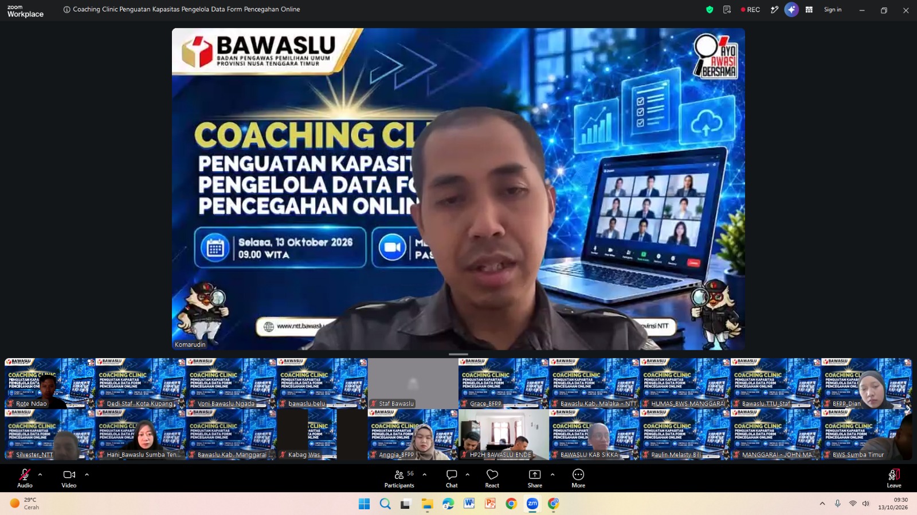Leave the meeting
917x515 pixels.
[x=894, y=478]
